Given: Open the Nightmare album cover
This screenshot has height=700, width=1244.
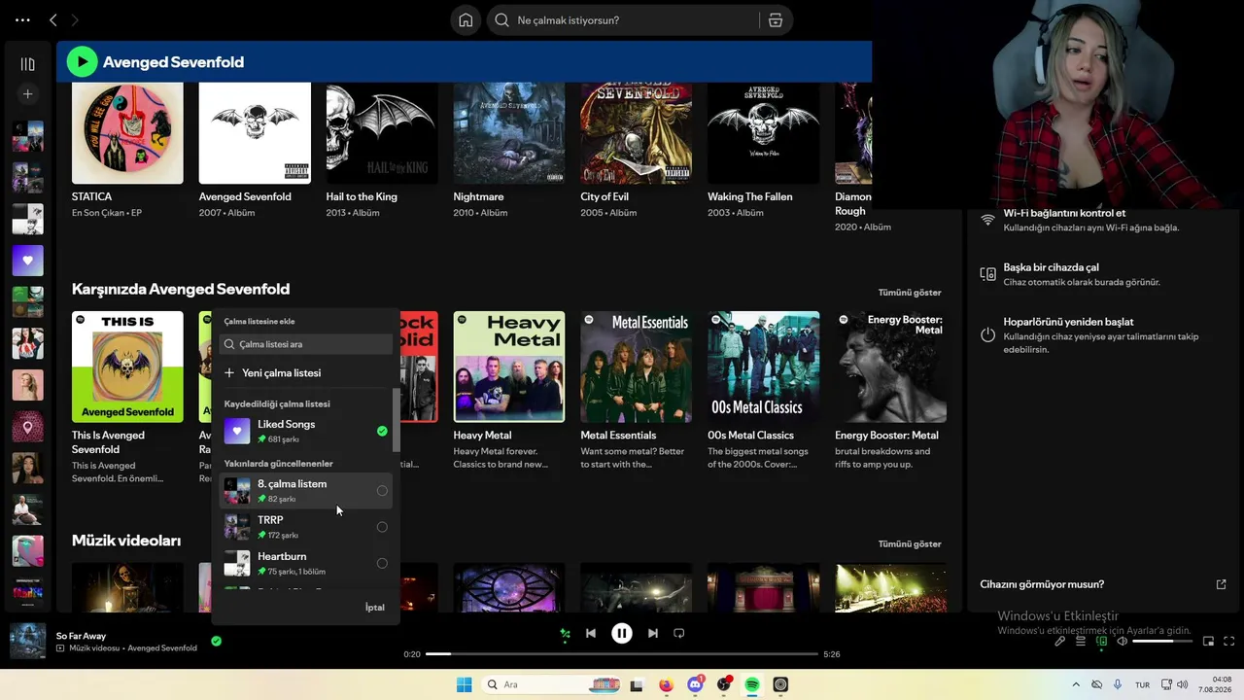Looking at the screenshot, I should [x=509, y=133].
